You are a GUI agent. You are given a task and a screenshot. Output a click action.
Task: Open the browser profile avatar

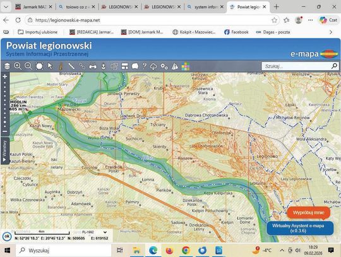click(x=299, y=20)
